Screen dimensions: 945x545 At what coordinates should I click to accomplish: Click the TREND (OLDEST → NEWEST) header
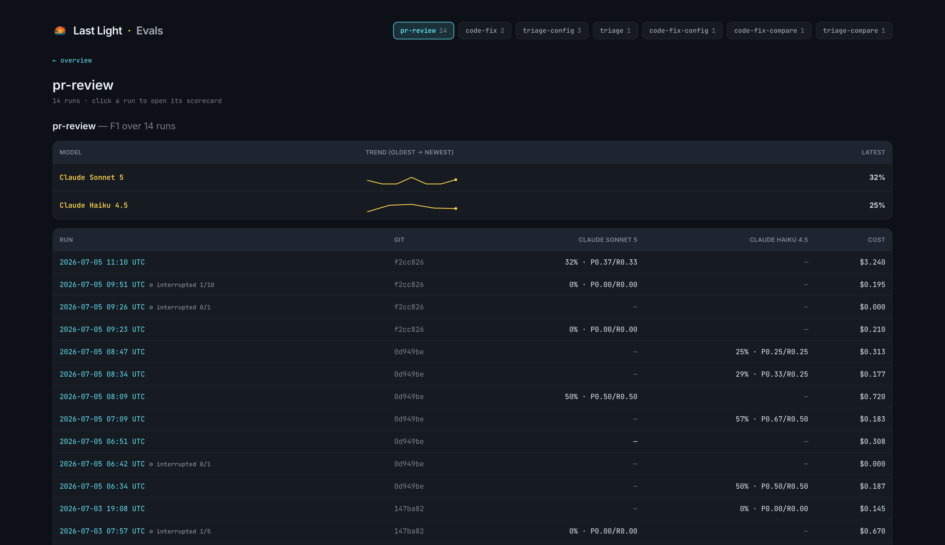[x=409, y=152]
